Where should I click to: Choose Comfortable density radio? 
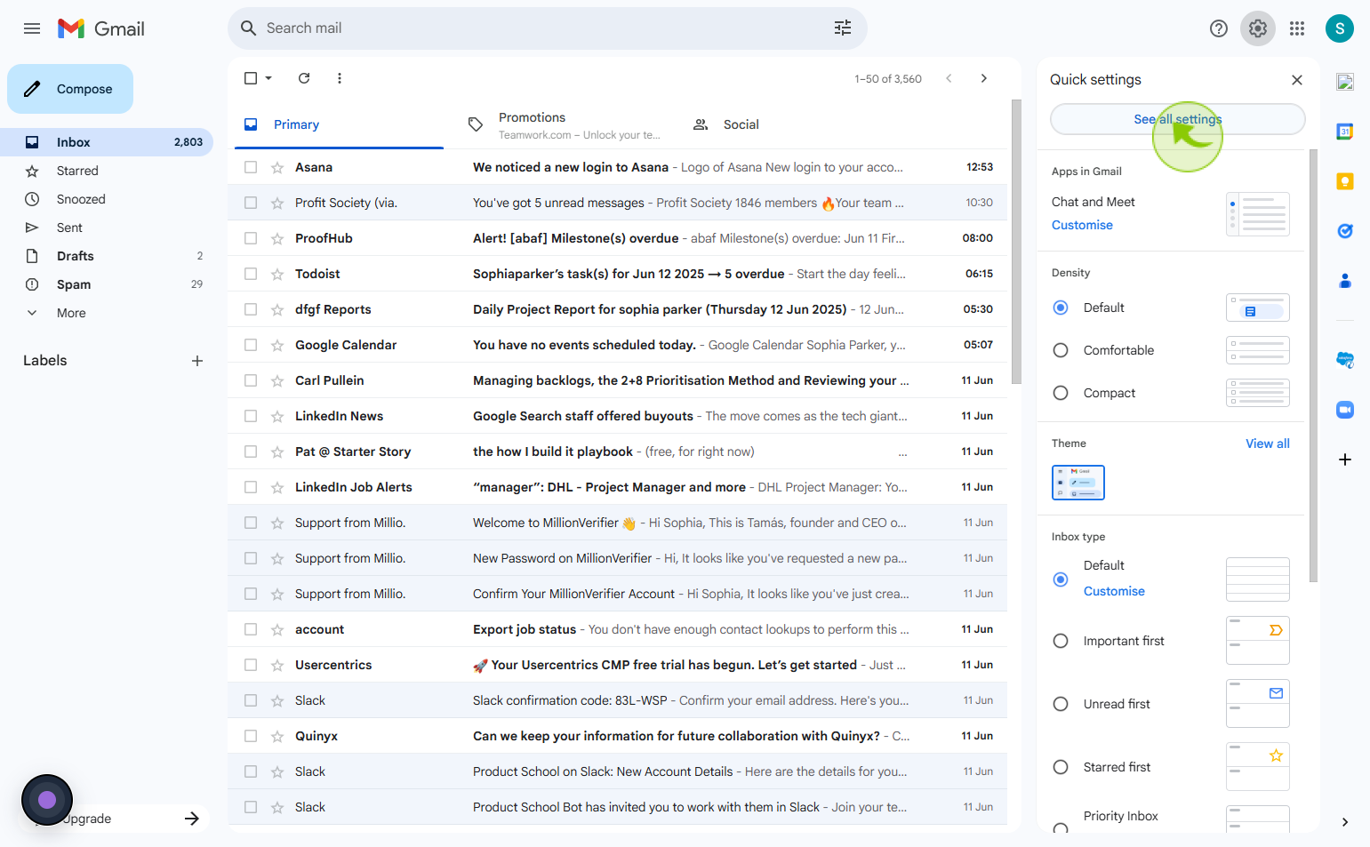[x=1061, y=350]
